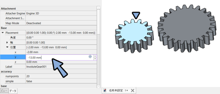220x94 pixels.
Task: Click the property panel scrollbar down arrow
Action: click(98, 86)
